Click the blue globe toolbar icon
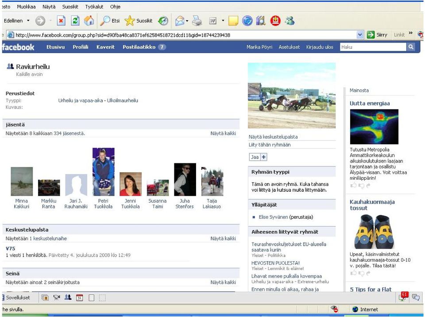The image size is (425, 317). (247, 21)
